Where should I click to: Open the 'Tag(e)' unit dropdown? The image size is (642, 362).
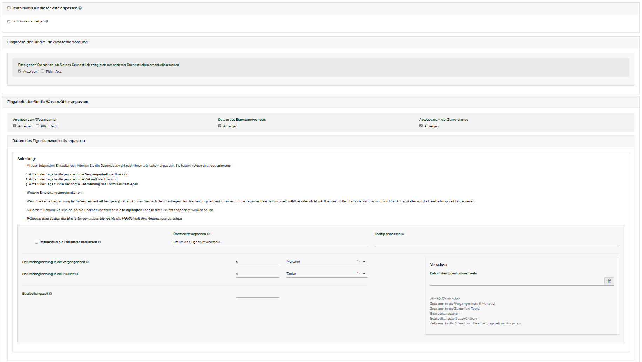(364, 274)
